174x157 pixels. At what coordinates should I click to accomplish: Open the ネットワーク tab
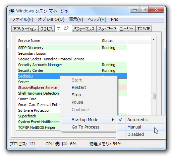coord(107,29)
